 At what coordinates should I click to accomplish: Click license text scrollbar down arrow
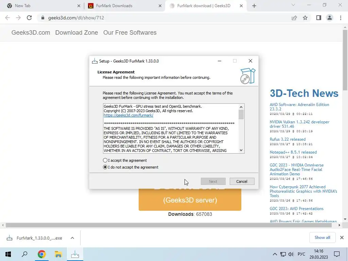click(x=241, y=150)
